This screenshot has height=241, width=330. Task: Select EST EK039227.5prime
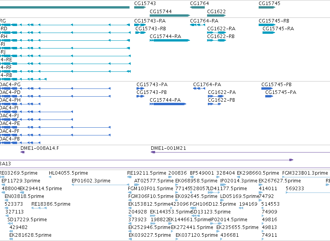150,235
